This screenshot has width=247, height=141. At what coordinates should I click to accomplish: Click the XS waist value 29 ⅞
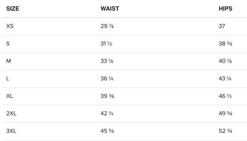point(107,26)
